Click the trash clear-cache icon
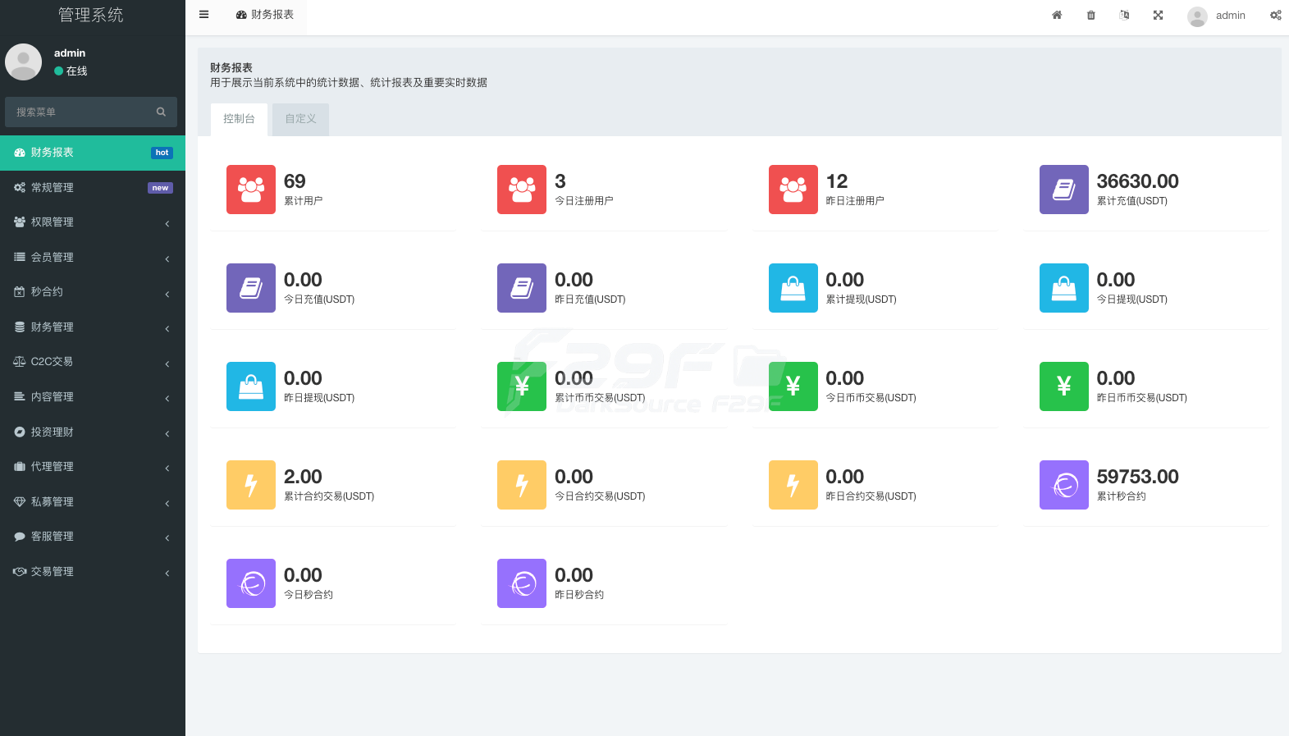1289x736 pixels. coord(1090,16)
